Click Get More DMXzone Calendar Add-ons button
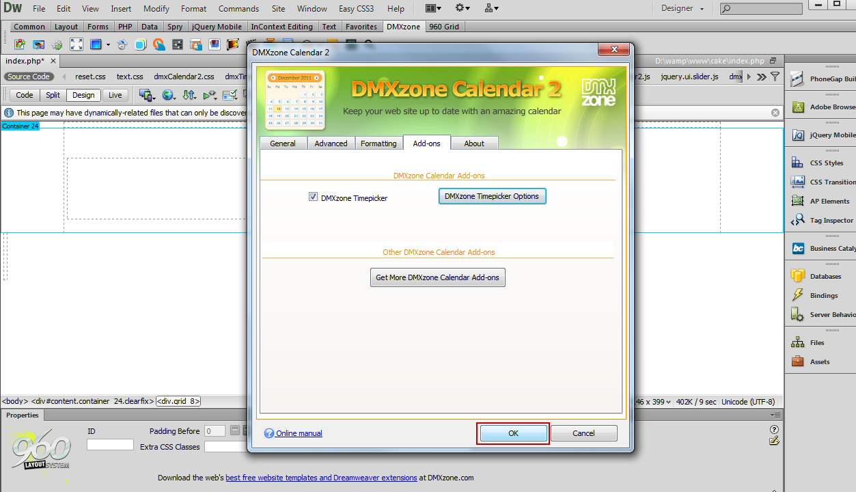This screenshot has width=856, height=492. pyautogui.click(x=438, y=277)
